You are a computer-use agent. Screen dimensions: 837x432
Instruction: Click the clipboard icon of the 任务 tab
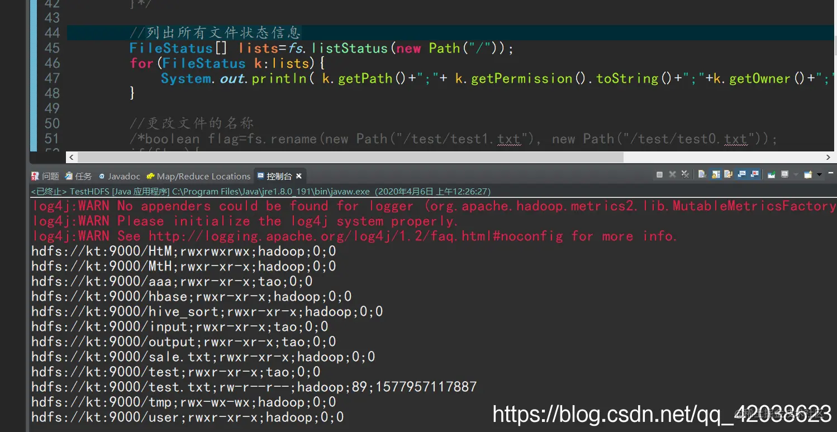(x=68, y=176)
